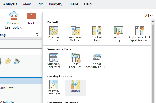Click the satellite imagery icon

pos(17,61)
